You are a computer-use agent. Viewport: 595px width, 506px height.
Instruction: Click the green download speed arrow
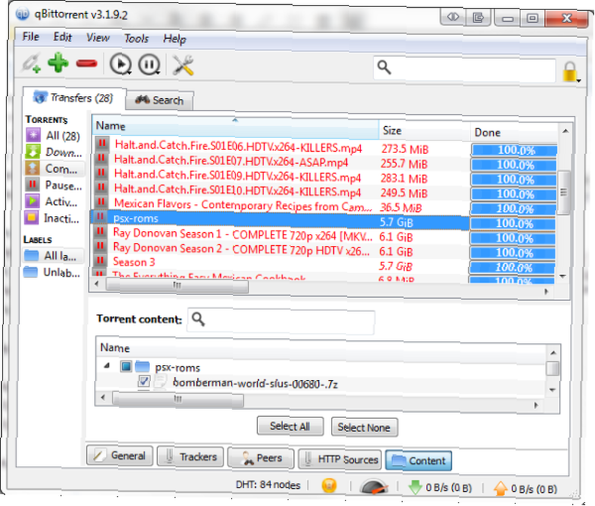415,487
